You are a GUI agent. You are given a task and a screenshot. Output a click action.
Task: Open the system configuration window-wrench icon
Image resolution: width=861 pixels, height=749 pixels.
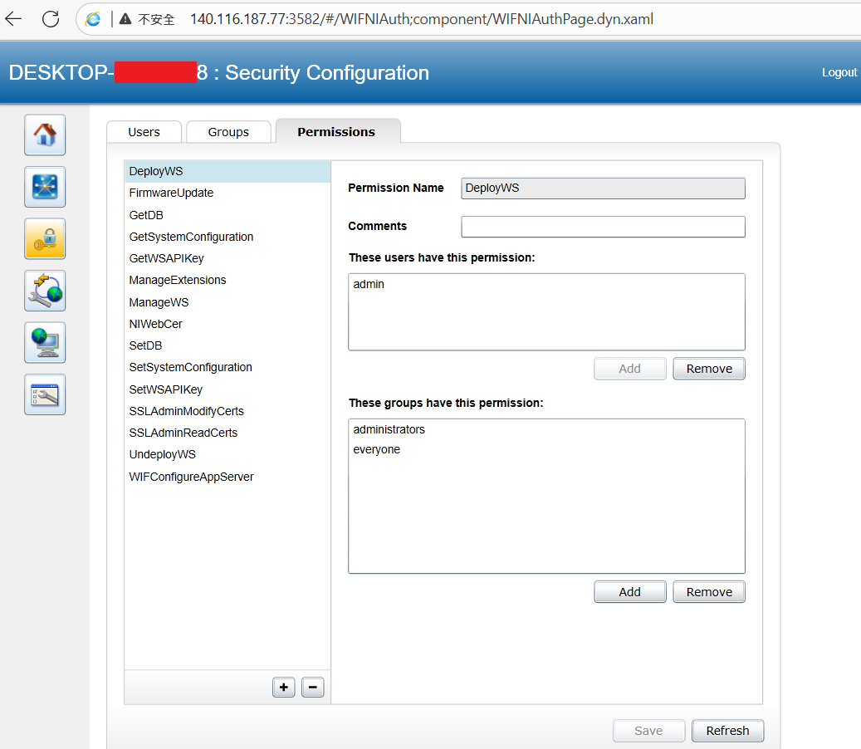click(x=45, y=394)
